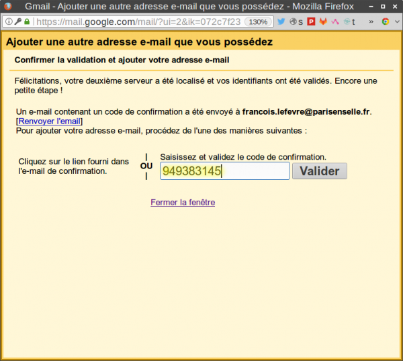Click the Firefox icon in the title bar
The height and width of the screenshot is (361, 403).
click(x=7, y=6)
